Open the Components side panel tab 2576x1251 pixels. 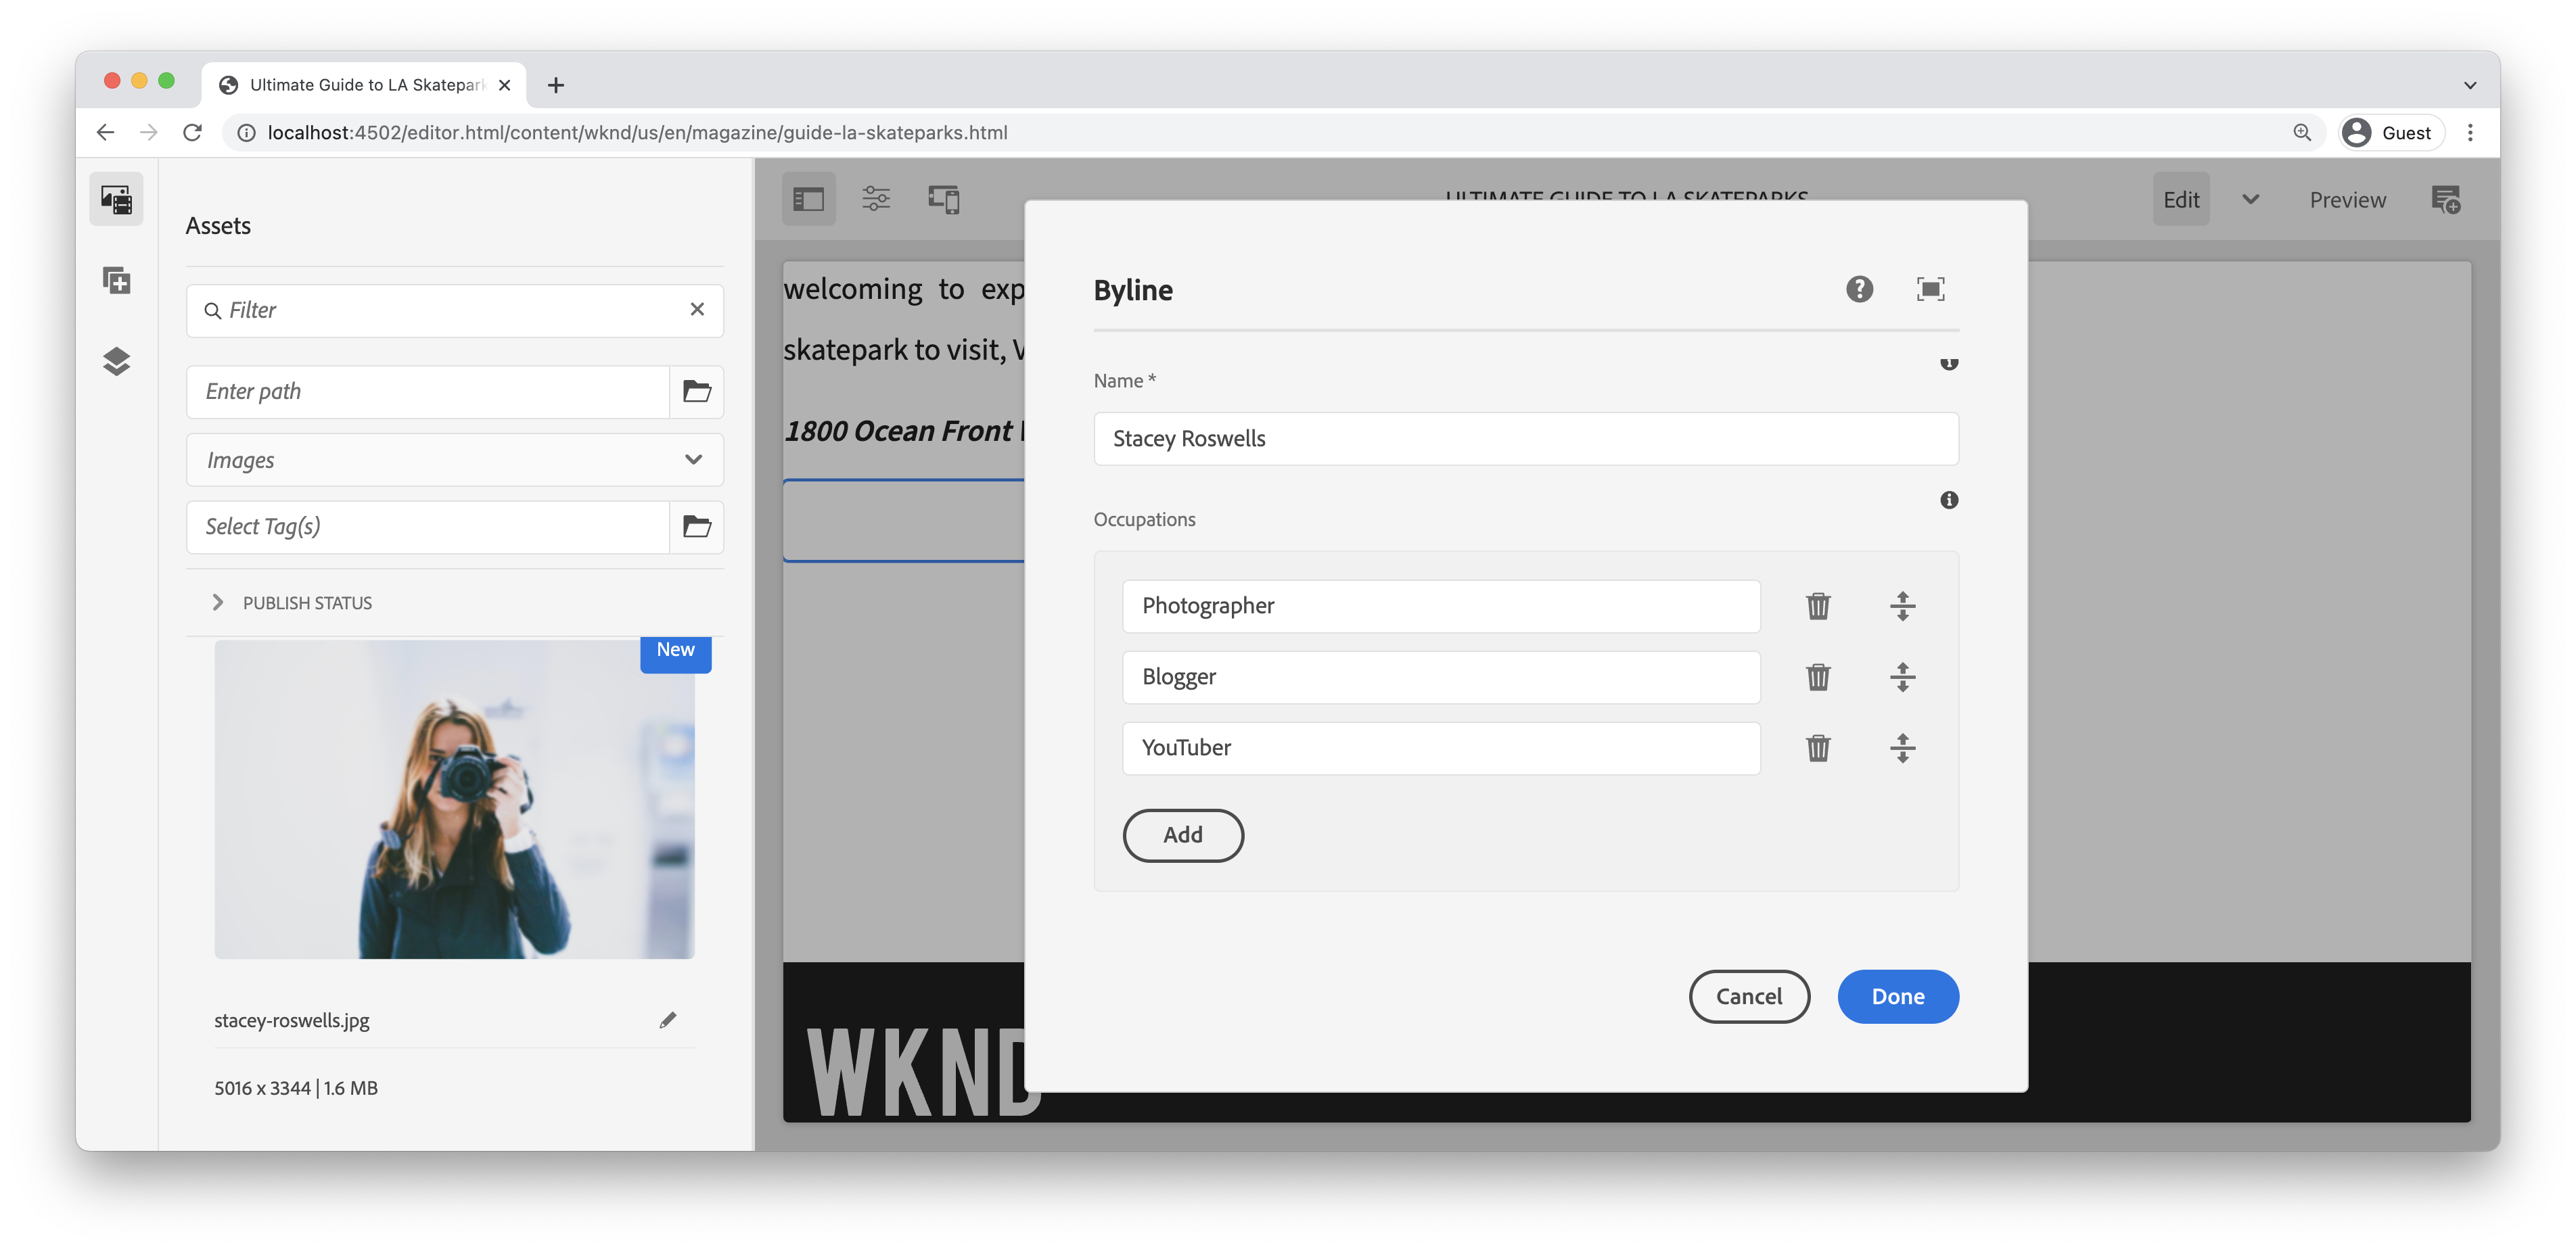[x=117, y=281]
